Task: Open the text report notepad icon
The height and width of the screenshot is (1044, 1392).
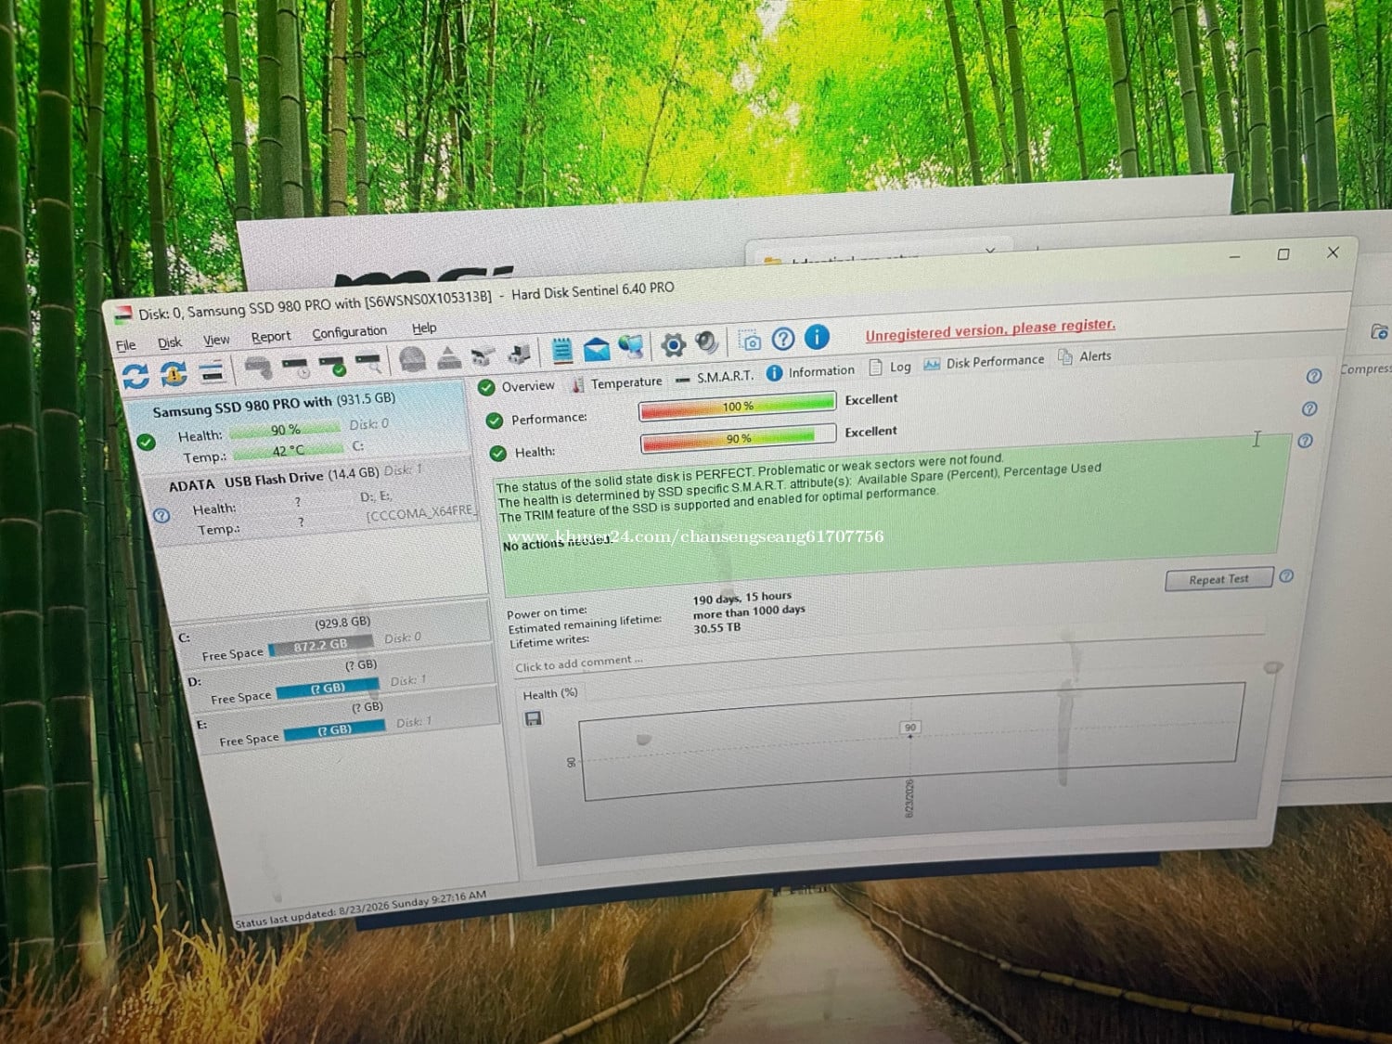Action: click(x=561, y=351)
